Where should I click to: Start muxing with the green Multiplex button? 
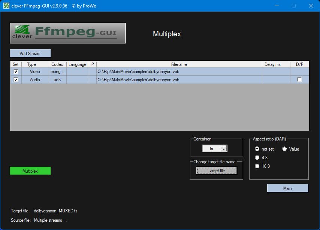pyautogui.click(x=30, y=171)
